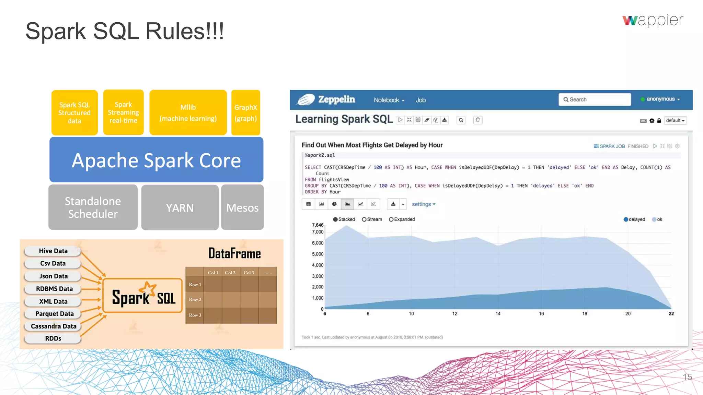Open the Job menu item

[421, 100]
